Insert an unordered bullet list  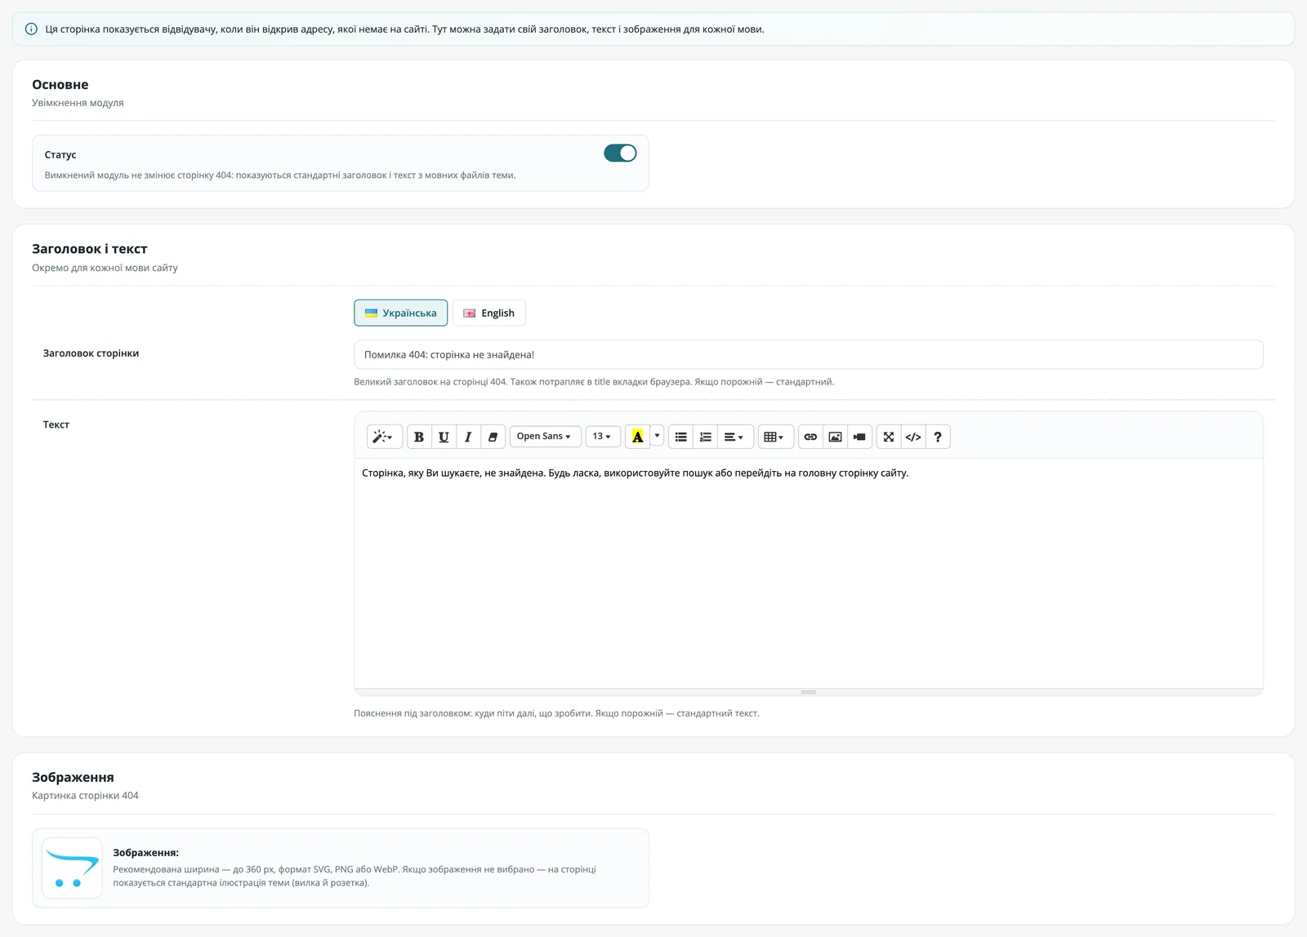point(680,437)
